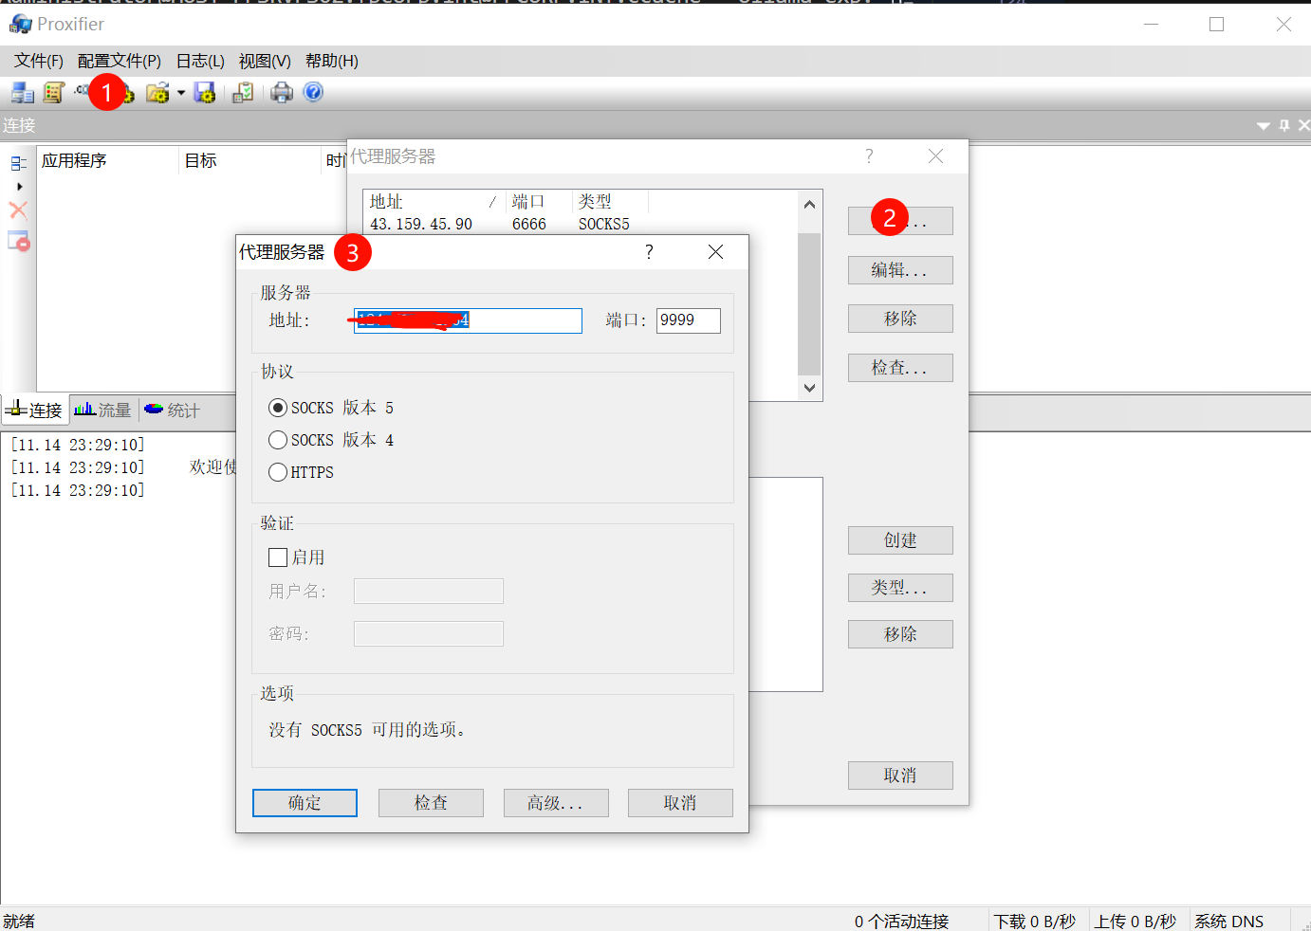Select the HTTPS protocol radio button

pyautogui.click(x=277, y=472)
